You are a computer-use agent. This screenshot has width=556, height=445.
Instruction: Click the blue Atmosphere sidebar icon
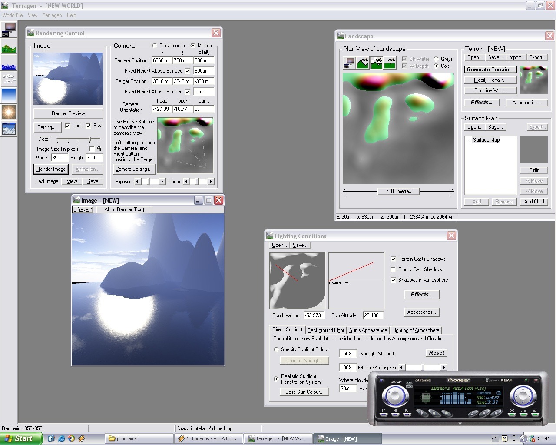pos(9,95)
